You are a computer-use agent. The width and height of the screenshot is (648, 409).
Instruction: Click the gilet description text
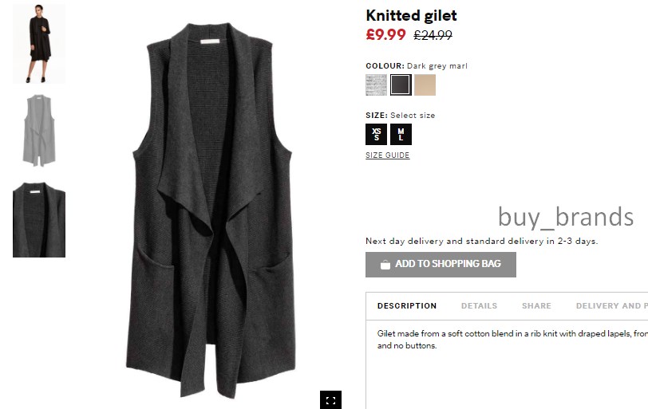[512, 340]
